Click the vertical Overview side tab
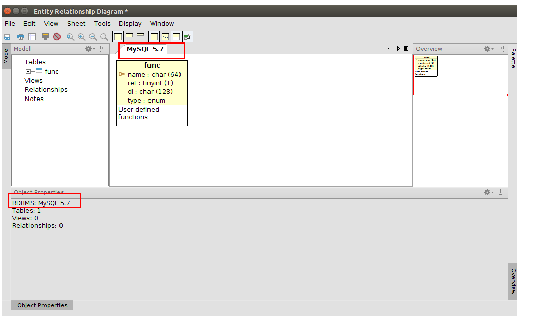Viewport: 539px width, 326px height. (513, 281)
